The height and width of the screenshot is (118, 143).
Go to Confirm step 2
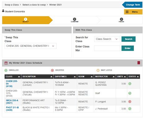tap(75, 20)
